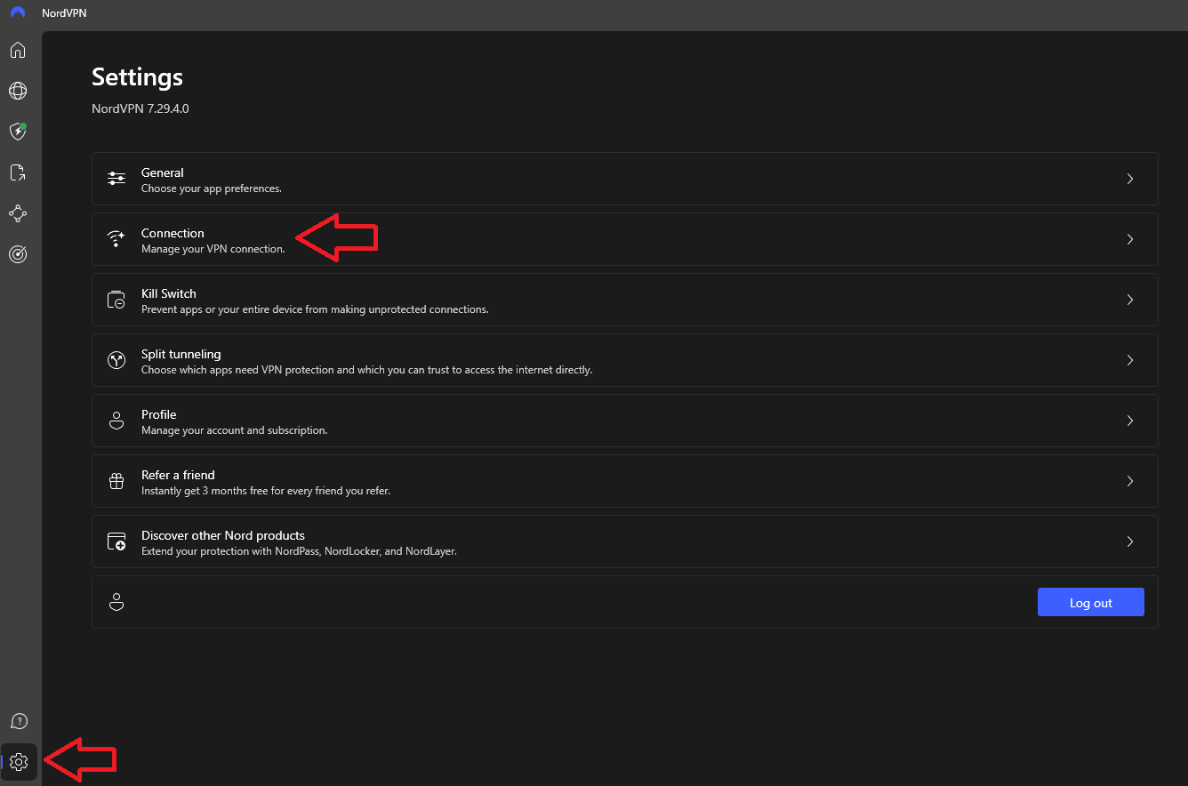Open the General settings title
Screen dimensions: 1188x786
(163, 172)
